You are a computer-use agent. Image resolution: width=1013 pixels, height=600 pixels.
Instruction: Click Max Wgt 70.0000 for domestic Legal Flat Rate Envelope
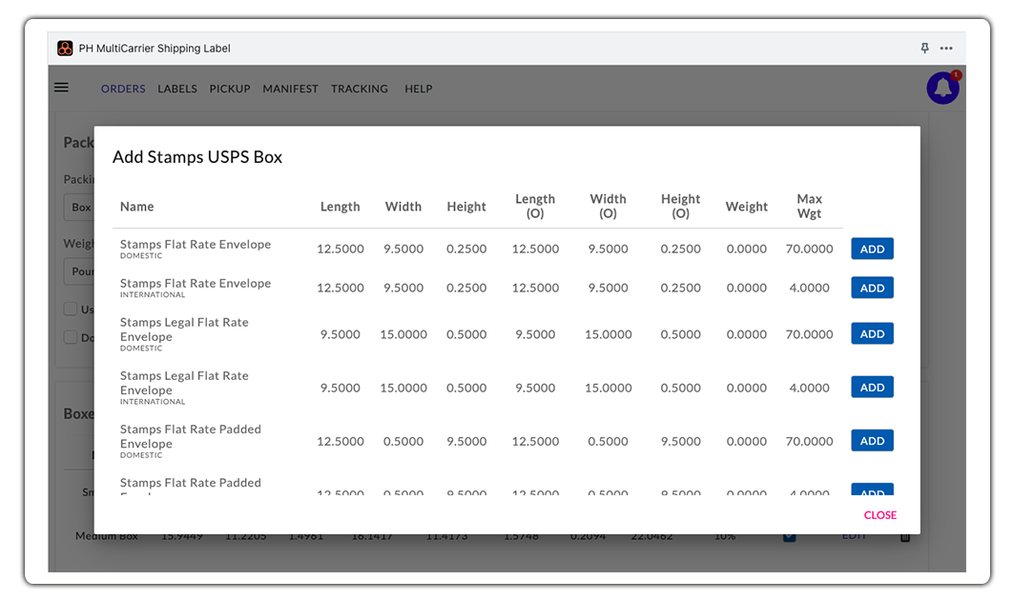coord(809,334)
